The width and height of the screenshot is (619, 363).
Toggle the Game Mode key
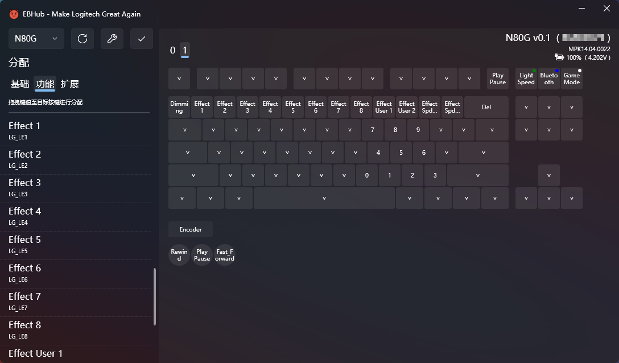[572, 79]
